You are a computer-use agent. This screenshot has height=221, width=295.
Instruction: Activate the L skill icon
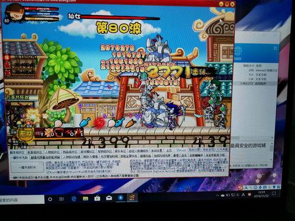coord(78,132)
